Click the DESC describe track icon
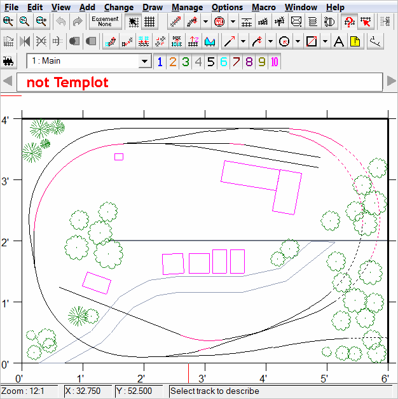Image resolution: width=398 pixels, height=399 pixels. (x=177, y=41)
